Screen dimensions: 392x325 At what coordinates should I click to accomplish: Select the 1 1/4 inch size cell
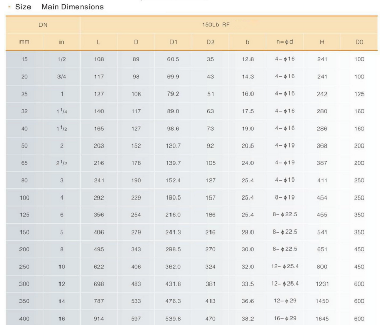click(62, 111)
